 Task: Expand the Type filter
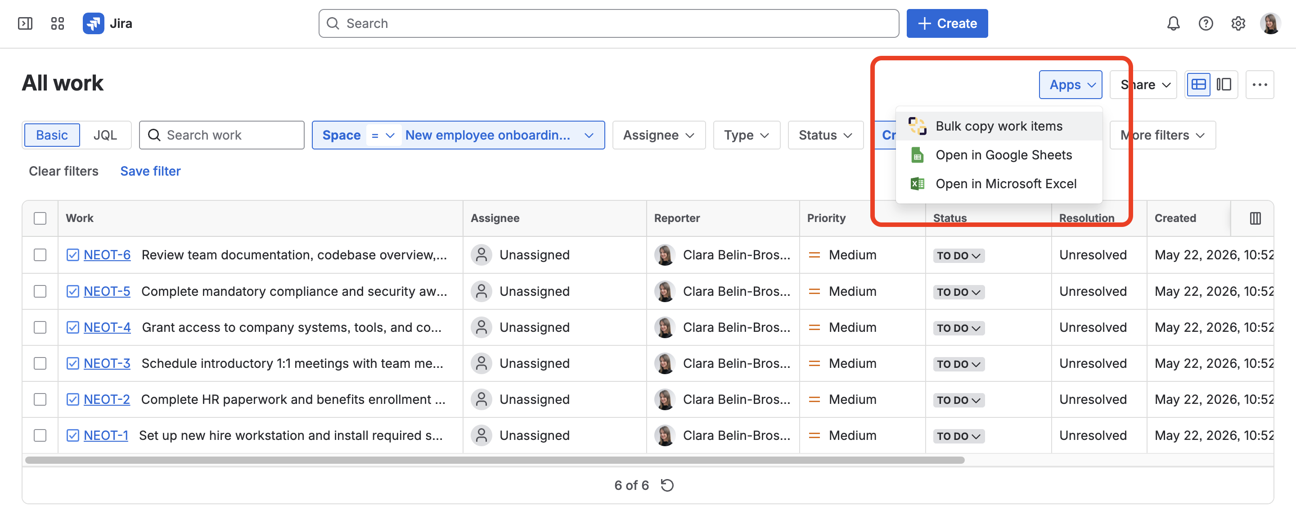pyautogui.click(x=746, y=135)
